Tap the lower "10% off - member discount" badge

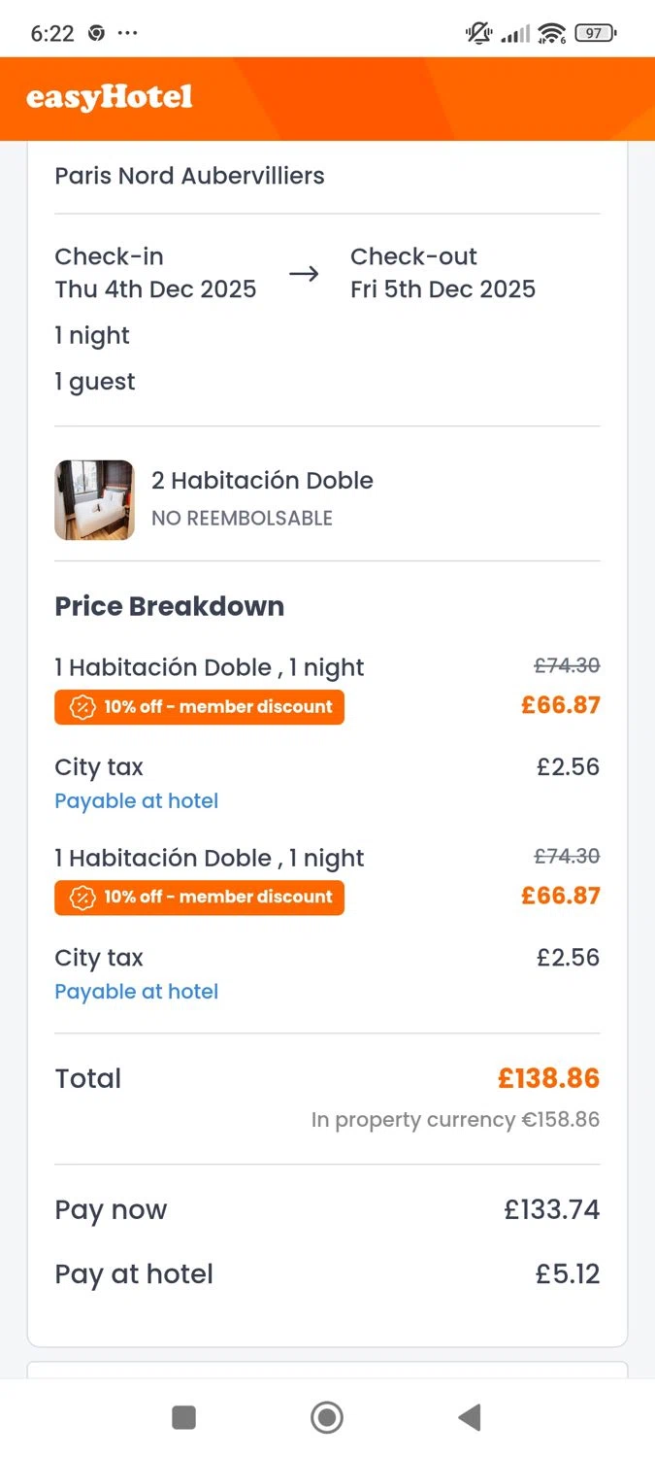(x=199, y=897)
